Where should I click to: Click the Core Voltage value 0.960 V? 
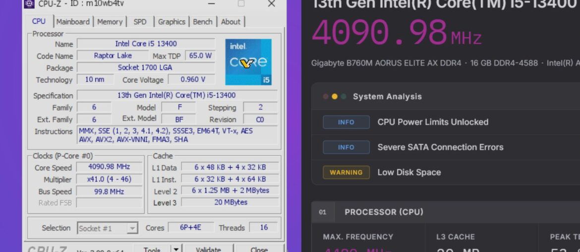[x=192, y=79]
